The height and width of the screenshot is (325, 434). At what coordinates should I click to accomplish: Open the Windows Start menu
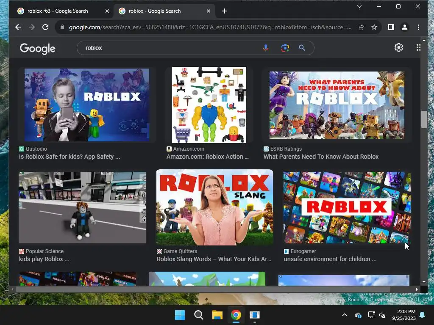(x=180, y=315)
